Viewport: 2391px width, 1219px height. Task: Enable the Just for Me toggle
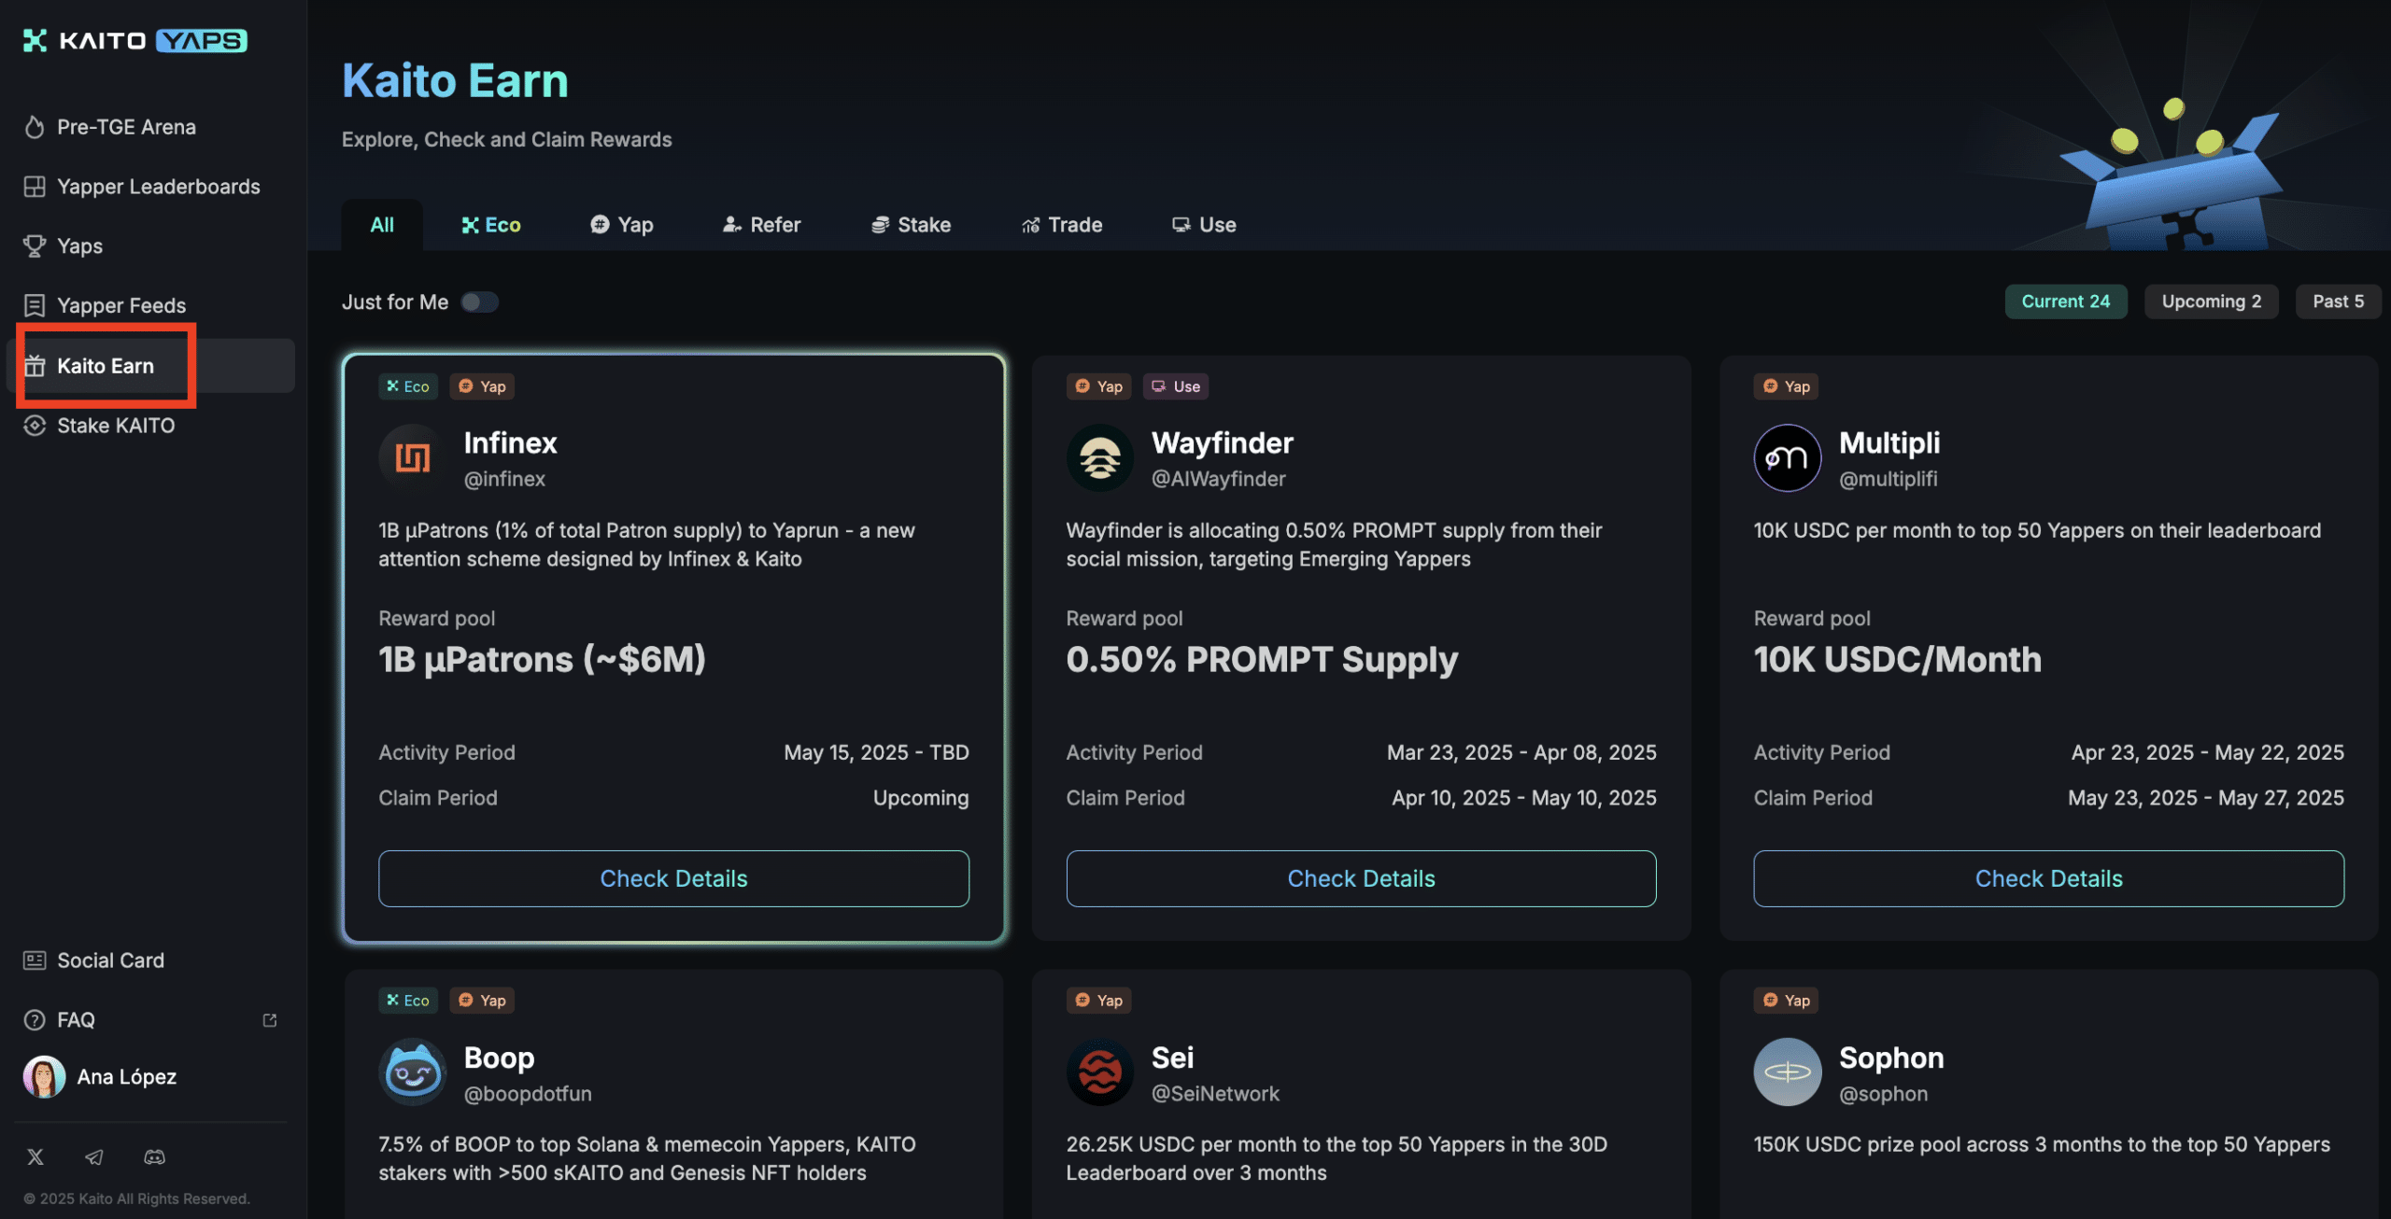click(480, 301)
